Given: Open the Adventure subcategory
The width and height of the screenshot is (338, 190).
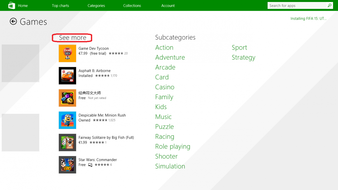Looking at the screenshot, I should 170,57.
